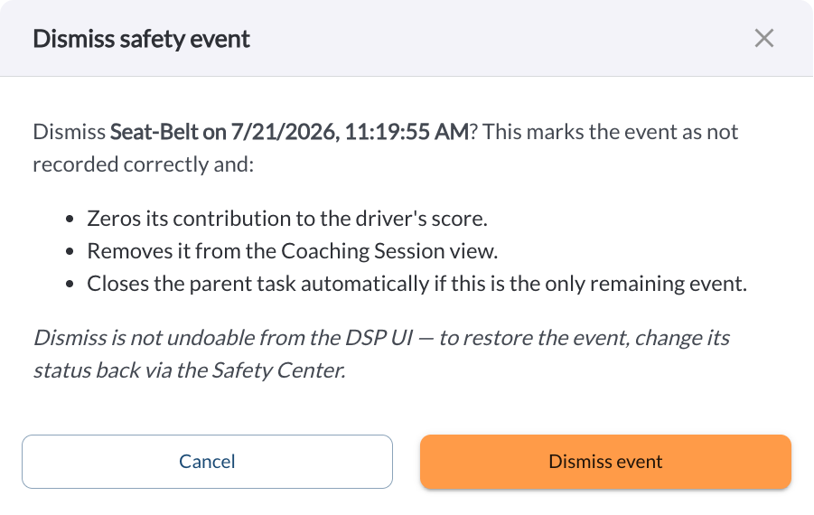Click the italic 'Dismiss is not undoable' note

[381, 354]
